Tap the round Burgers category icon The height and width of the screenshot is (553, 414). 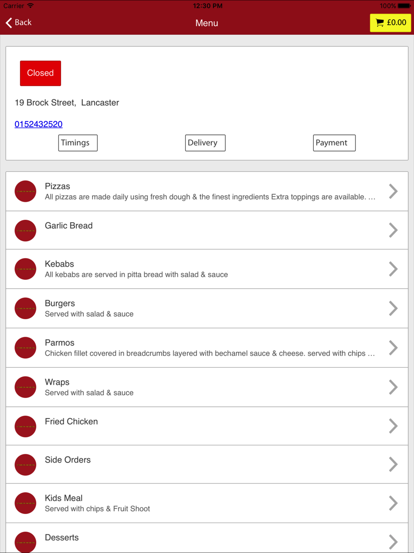pyautogui.click(x=25, y=308)
